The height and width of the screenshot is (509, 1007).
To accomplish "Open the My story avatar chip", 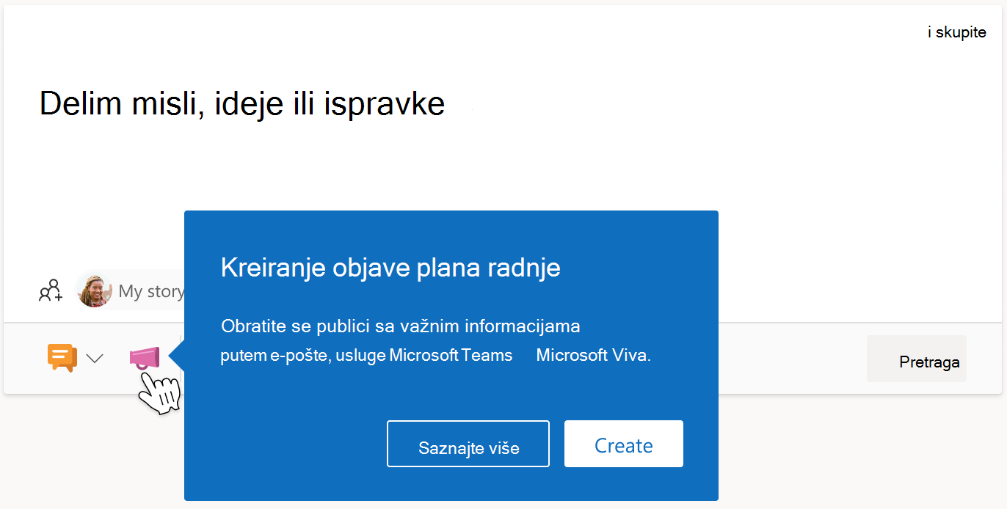I will [131, 291].
